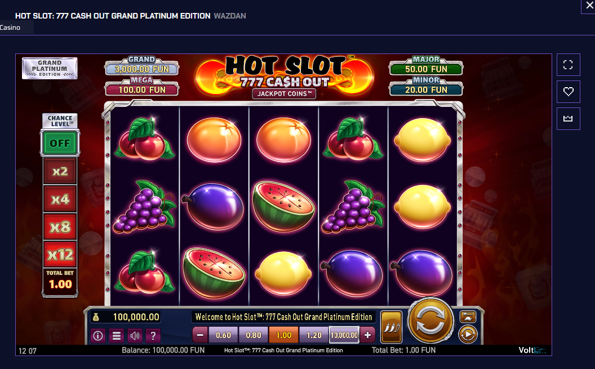595x369 pixels.
Task: Turn Chance Level OFF
Action: click(60, 143)
